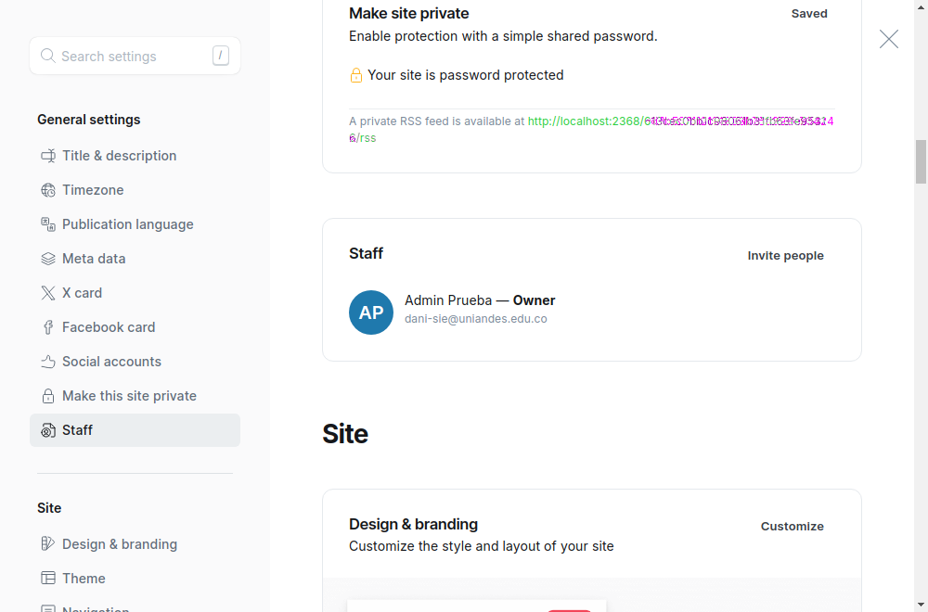Screen dimensions: 928x612
Task: Click the Make this site private padlock icon
Action: (x=48, y=396)
